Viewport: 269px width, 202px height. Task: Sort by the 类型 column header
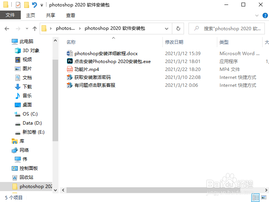point(224,42)
